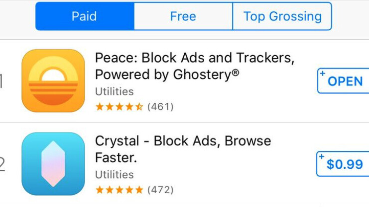Click rank number 1 beside Peace
The image size is (369, 207).
1,81
